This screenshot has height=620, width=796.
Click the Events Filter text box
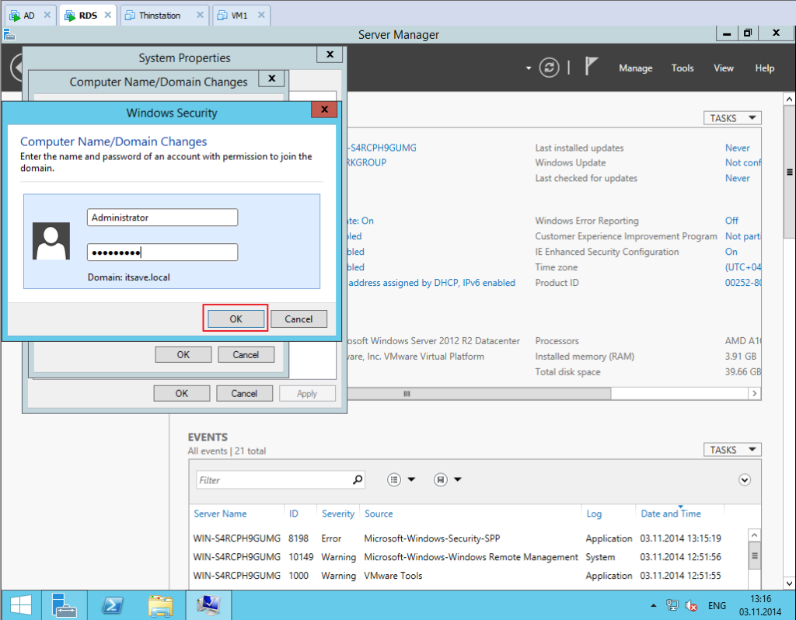(274, 480)
